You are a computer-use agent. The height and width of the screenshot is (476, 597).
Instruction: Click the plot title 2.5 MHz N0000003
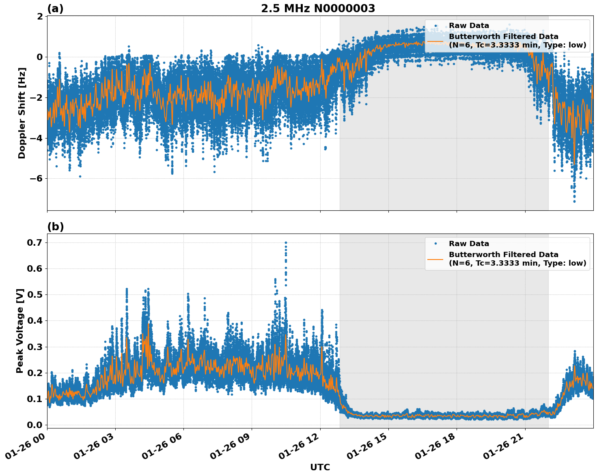click(319, 9)
